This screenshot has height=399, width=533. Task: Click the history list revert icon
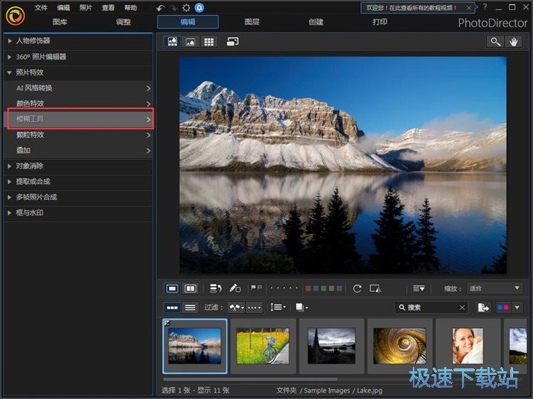tap(215, 289)
